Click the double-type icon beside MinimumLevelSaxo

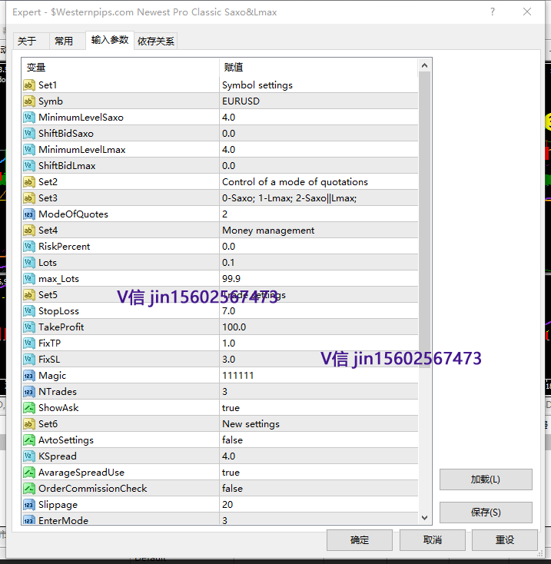(x=29, y=118)
